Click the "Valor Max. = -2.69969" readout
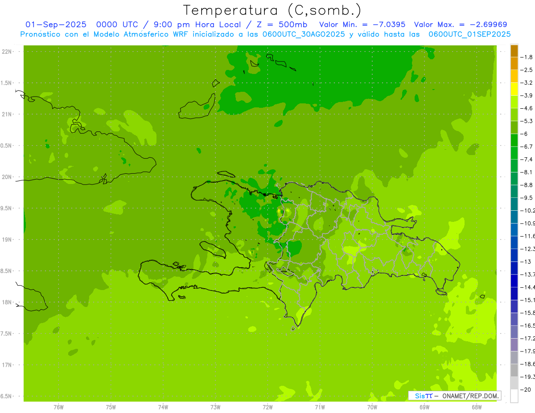Screen dimensions: 535x413 [x=461, y=25]
